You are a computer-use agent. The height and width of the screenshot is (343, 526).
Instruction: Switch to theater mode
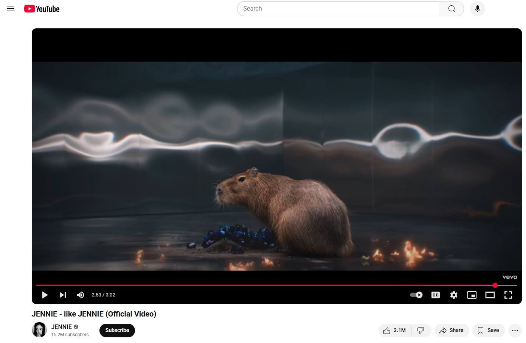click(490, 295)
